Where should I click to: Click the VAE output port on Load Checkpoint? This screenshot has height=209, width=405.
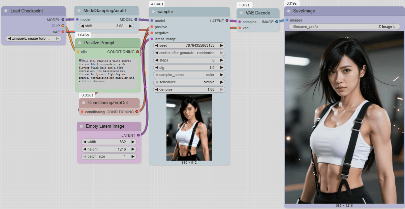pos(63,32)
